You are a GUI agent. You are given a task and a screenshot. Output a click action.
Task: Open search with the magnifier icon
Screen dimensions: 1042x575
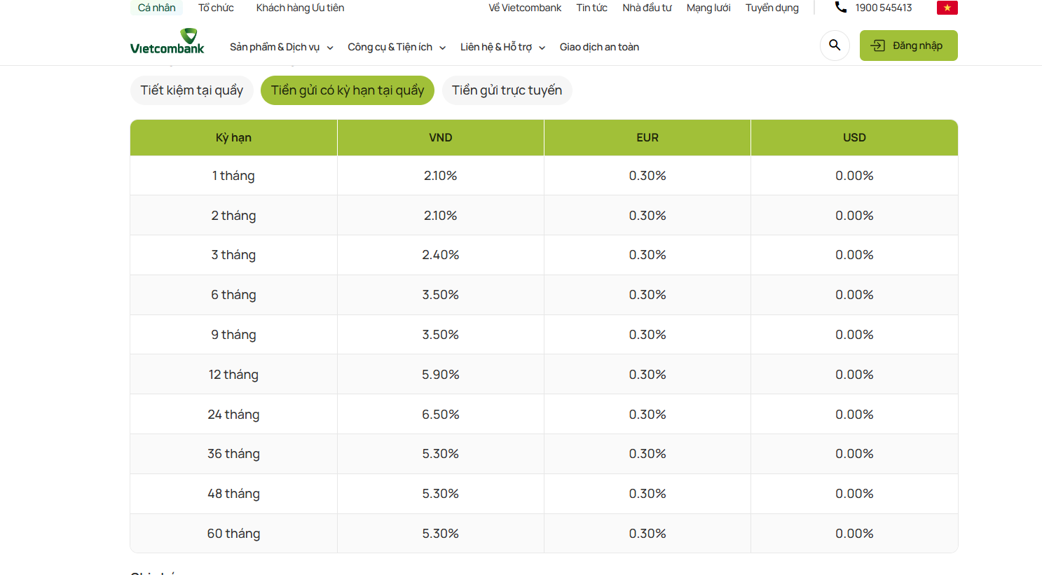[835, 46]
